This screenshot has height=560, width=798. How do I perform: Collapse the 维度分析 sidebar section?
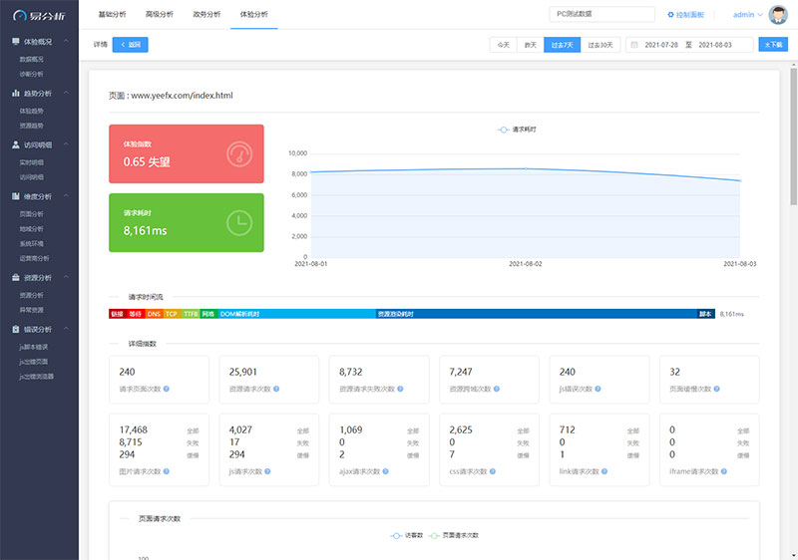point(66,196)
